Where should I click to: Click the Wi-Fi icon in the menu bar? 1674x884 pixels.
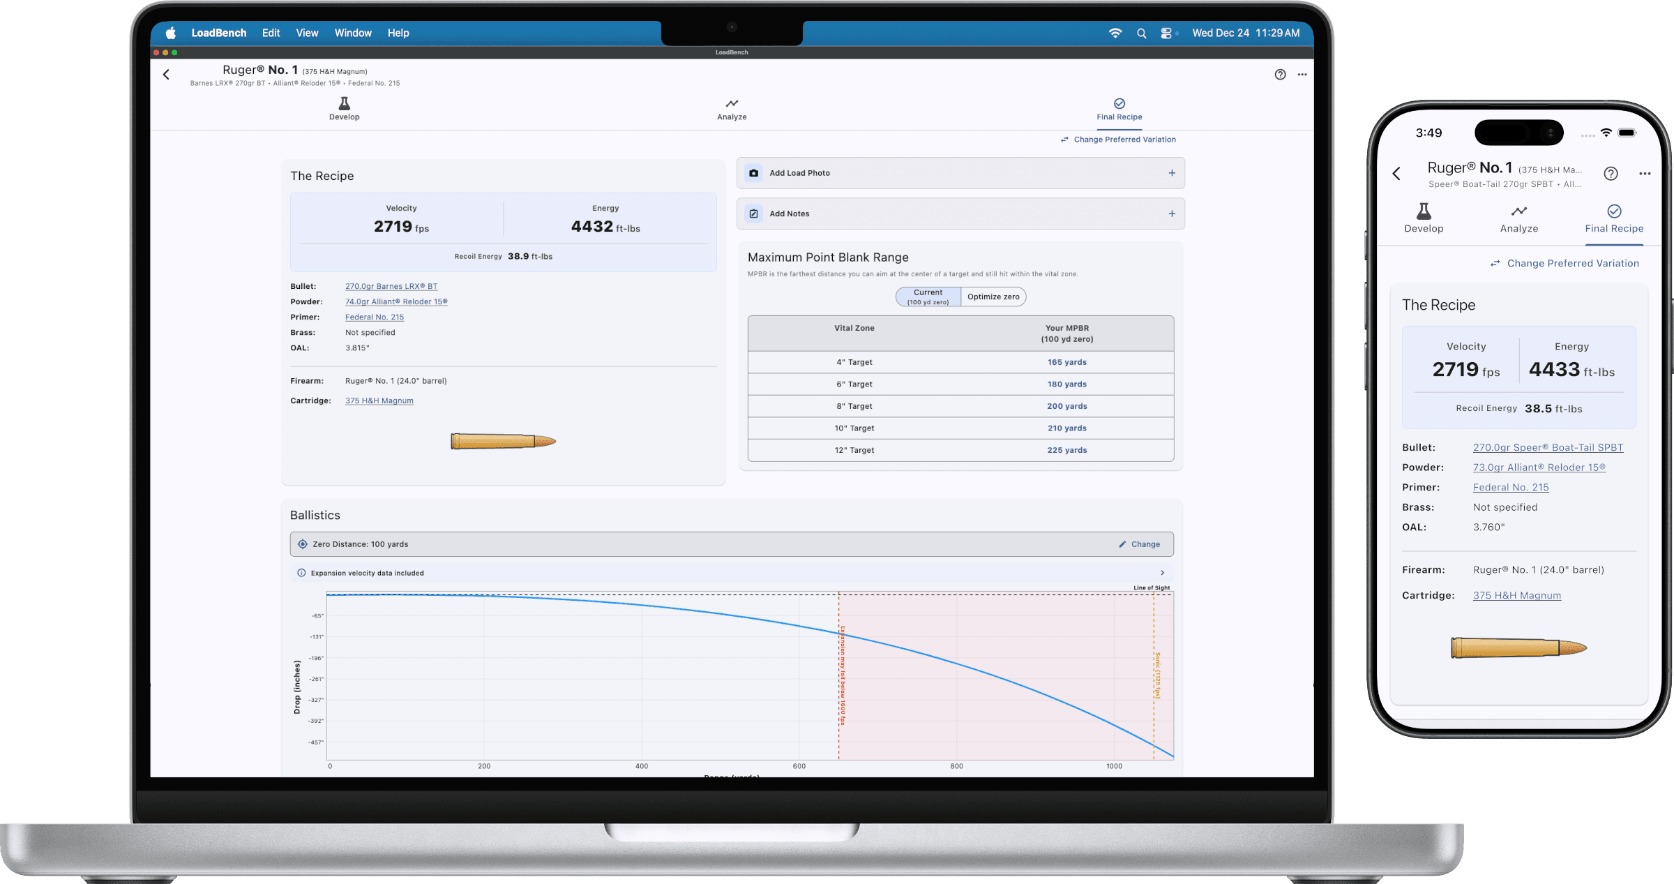(1115, 33)
